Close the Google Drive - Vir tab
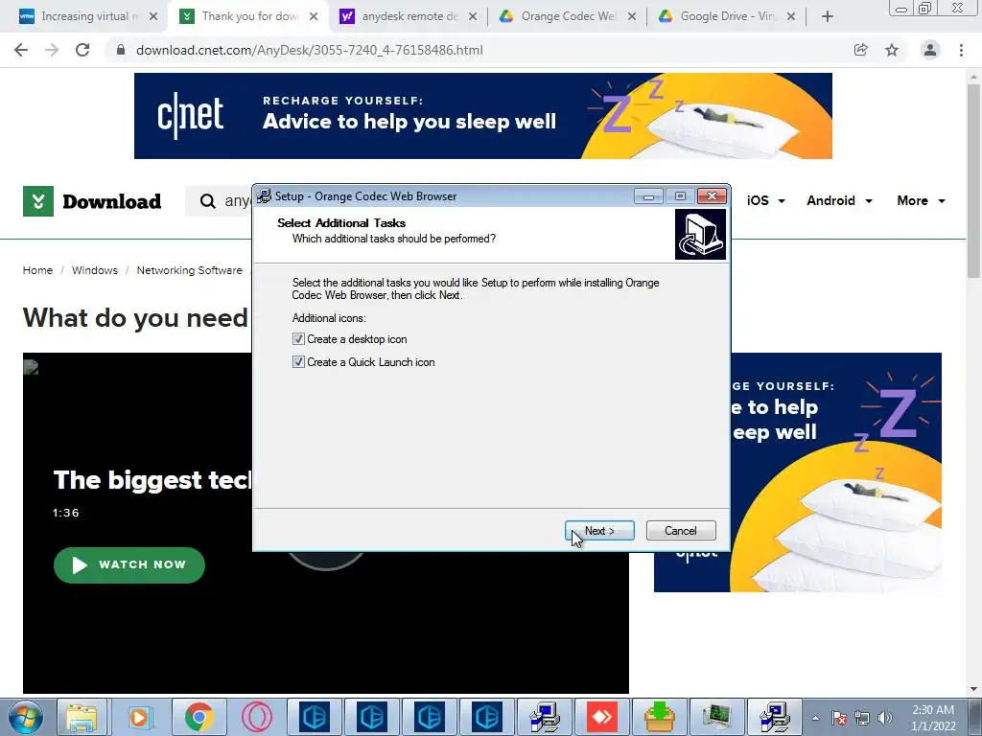 click(791, 16)
